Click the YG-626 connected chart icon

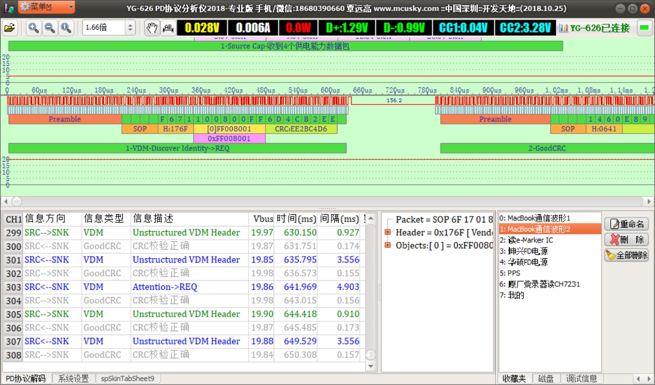[x=563, y=28]
